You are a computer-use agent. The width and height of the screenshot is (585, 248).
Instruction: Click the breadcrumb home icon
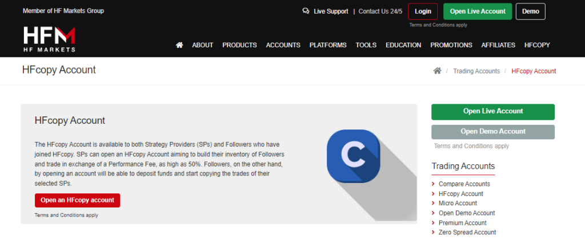[437, 71]
